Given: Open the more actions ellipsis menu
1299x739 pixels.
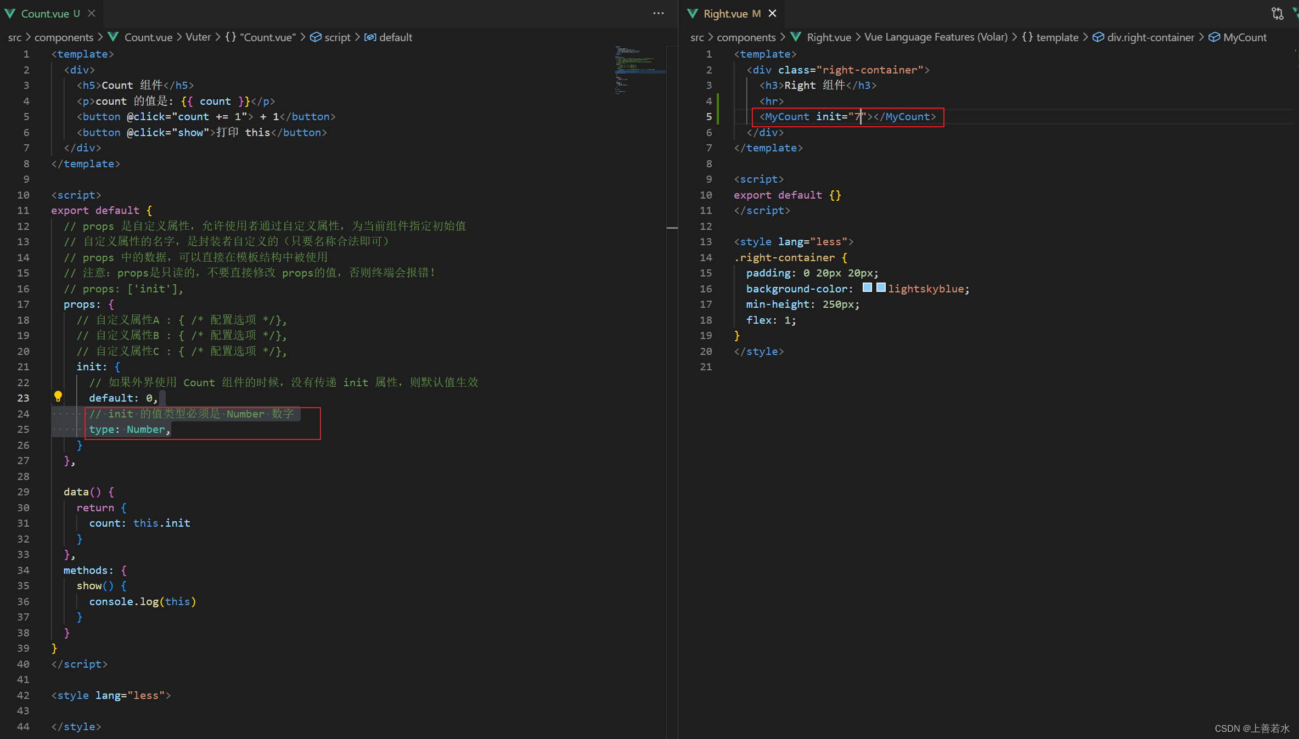Looking at the screenshot, I should pyautogui.click(x=659, y=13).
